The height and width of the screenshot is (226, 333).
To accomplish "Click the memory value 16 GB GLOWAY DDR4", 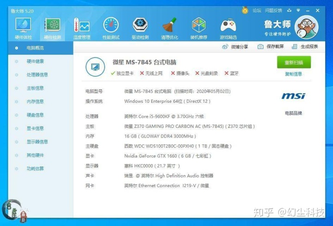I will (160, 136).
